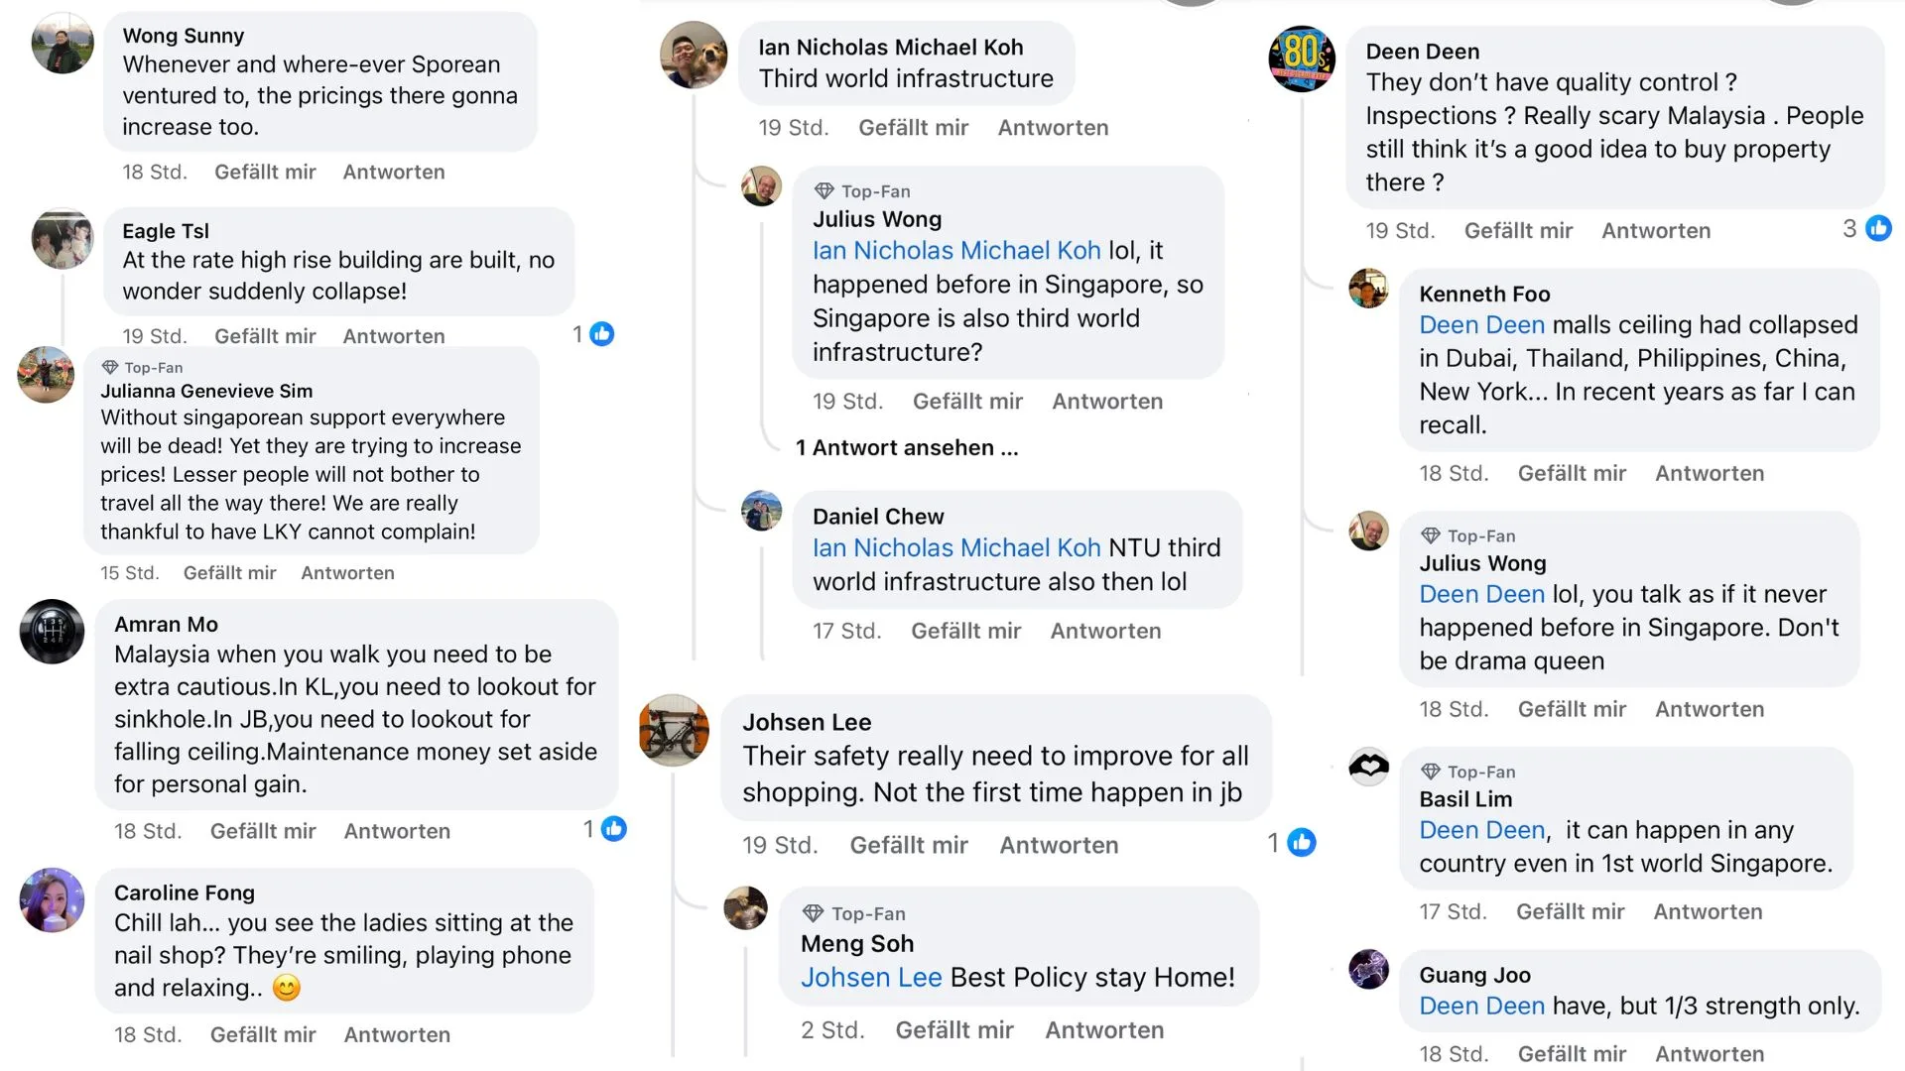Toggle 'Gefällt mir' on Kenneth Foo's reply
The width and height of the screenshot is (1905, 1071).
1572,473
